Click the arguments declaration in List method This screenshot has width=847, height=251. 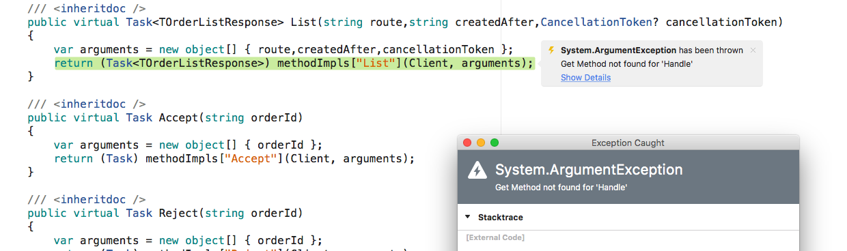click(x=283, y=50)
